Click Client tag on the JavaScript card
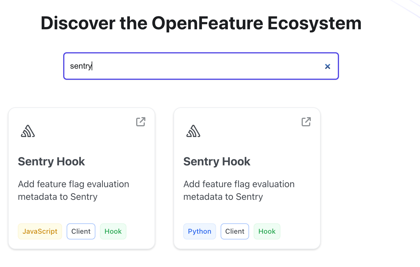Viewport: 420px width, 267px height. click(x=81, y=231)
